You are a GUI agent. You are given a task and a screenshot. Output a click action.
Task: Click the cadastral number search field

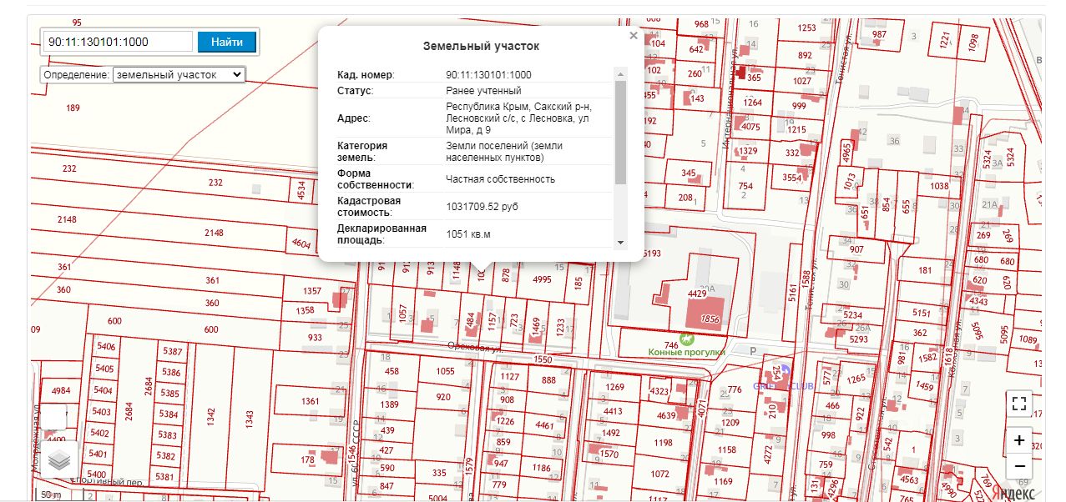(119, 42)
